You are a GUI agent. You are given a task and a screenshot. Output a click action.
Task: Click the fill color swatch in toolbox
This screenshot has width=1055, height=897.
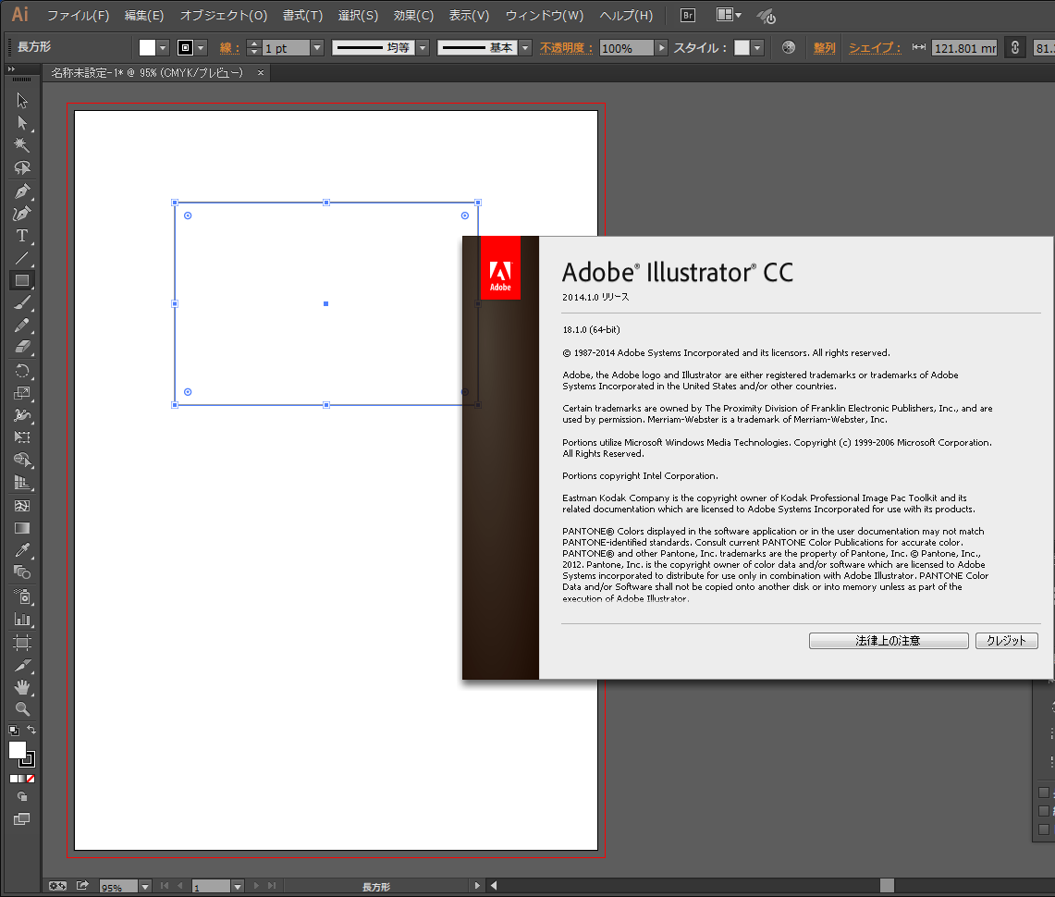pyautogui.click(x=18, y=750)
